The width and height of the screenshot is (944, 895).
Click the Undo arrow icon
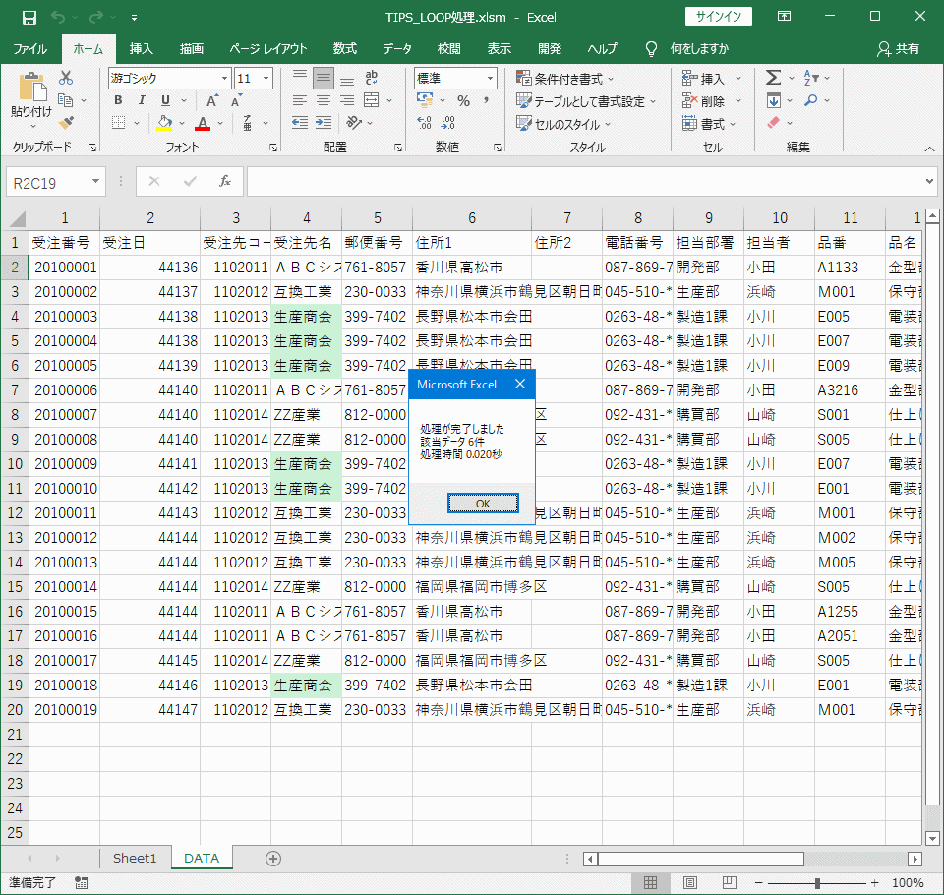pos(58,18)
